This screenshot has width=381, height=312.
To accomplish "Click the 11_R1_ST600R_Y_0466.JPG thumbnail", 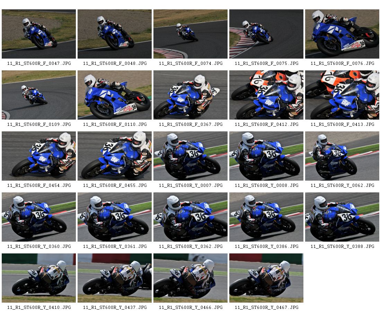I will 190,278.
